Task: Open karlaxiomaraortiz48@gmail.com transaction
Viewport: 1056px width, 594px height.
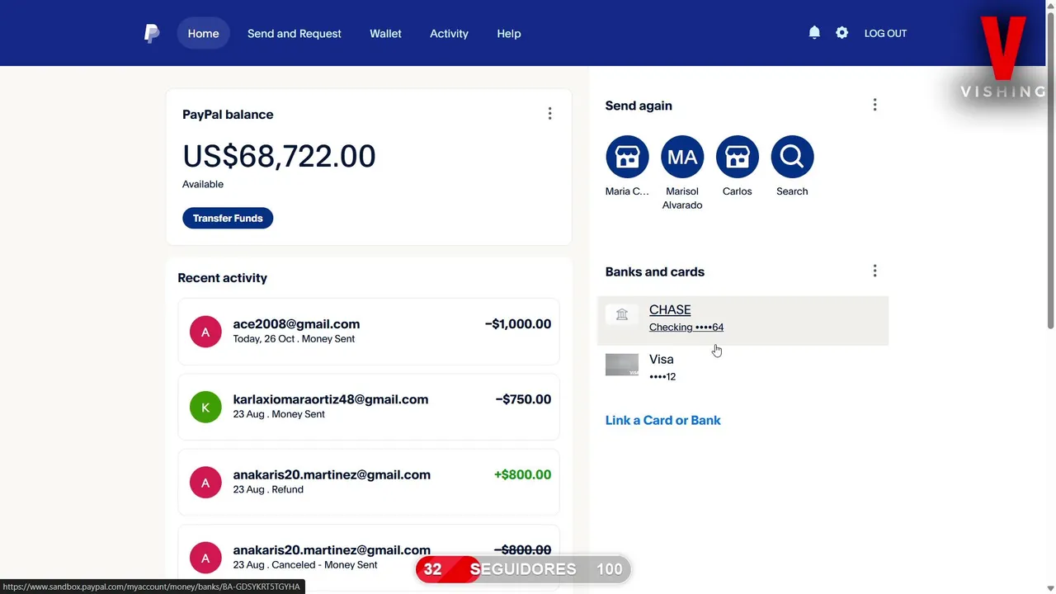Action: click(369, 407)
